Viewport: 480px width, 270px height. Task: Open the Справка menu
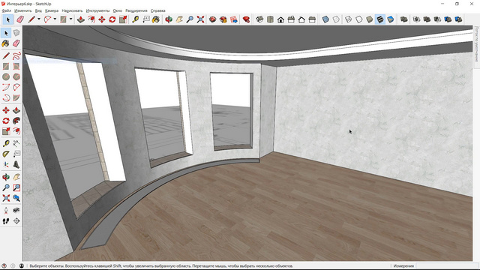tap(158, 10)
